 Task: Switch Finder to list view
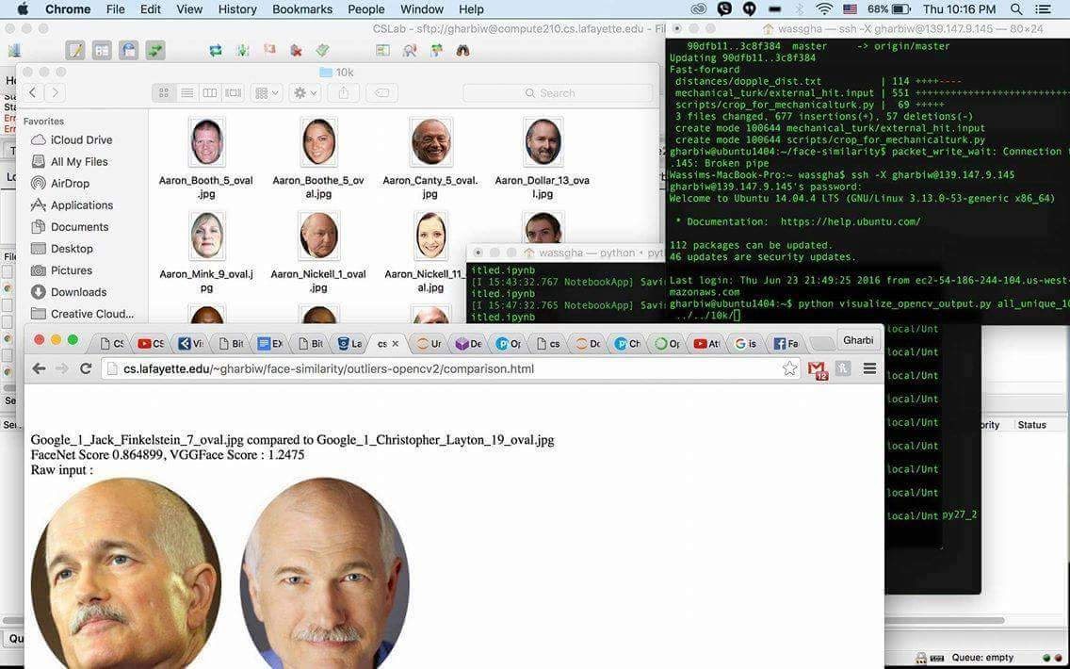click(186, 92)
